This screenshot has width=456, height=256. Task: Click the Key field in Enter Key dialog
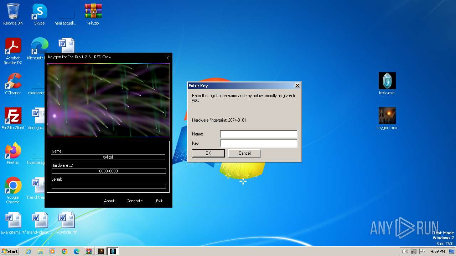[x=258, y=143]
